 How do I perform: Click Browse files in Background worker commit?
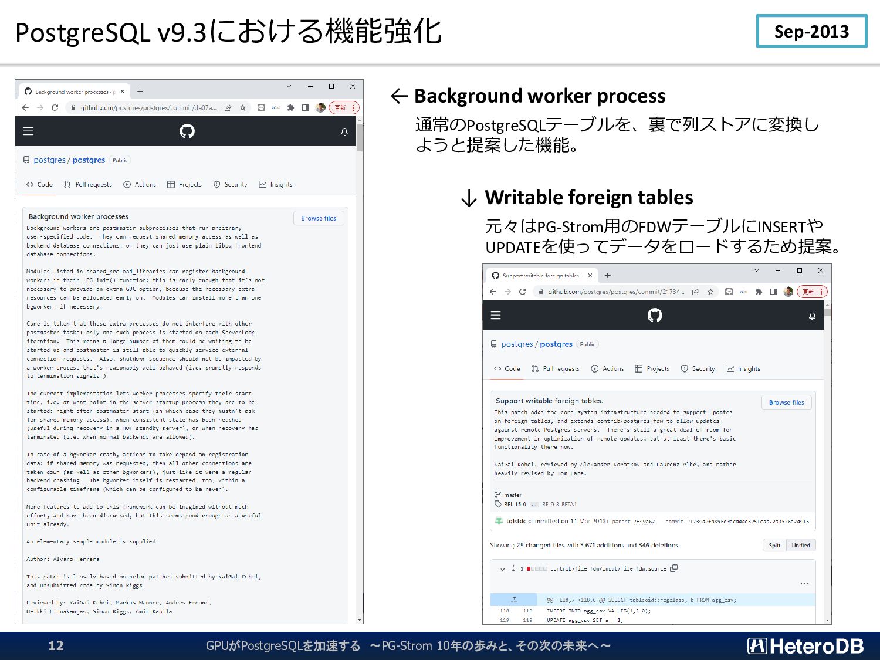point(319,218)
